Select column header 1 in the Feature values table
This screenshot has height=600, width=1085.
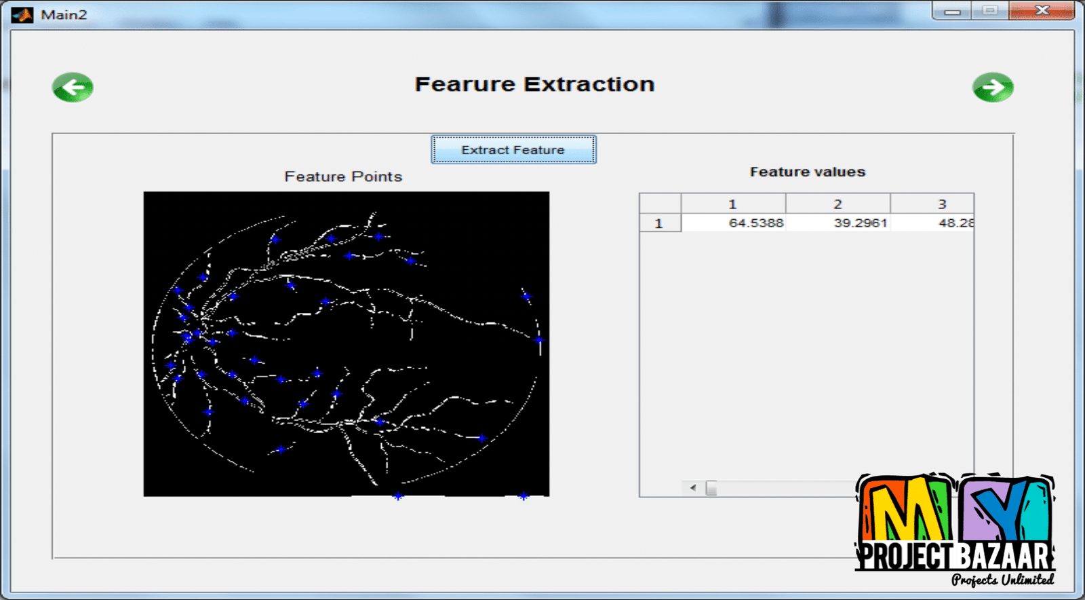pos(732,204)
